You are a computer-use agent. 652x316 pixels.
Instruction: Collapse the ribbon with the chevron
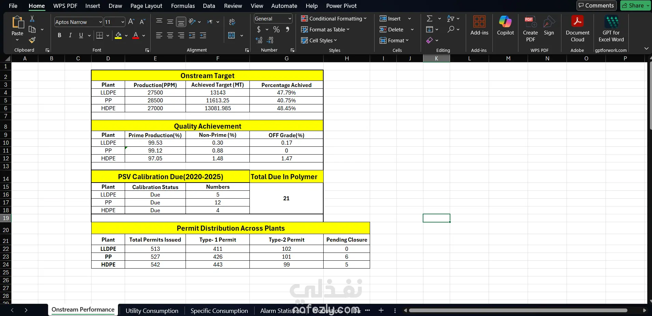[646, 48]
